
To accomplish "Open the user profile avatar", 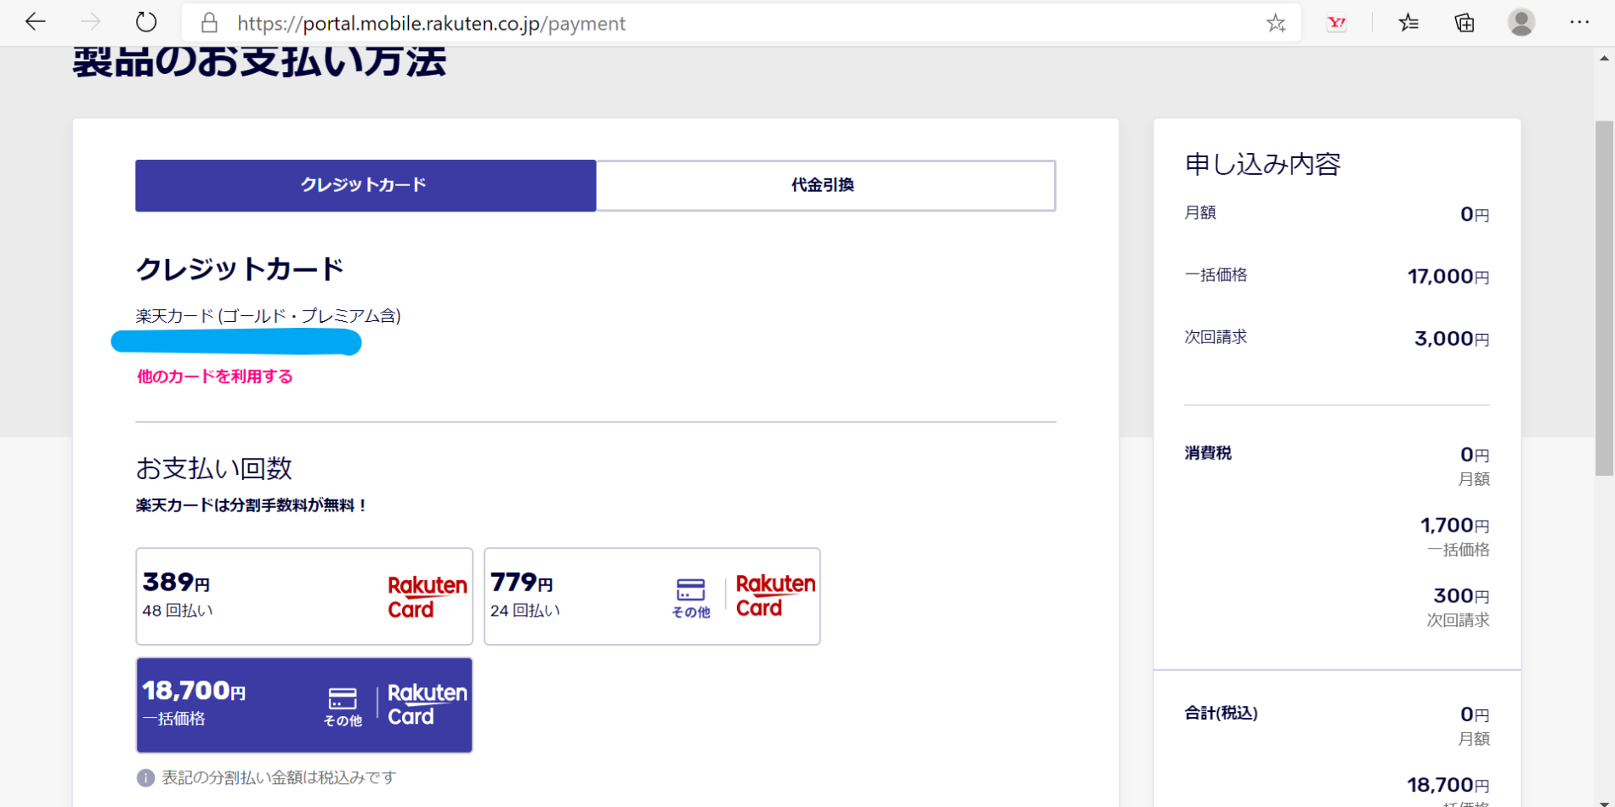I will (x=1521, y=23).
